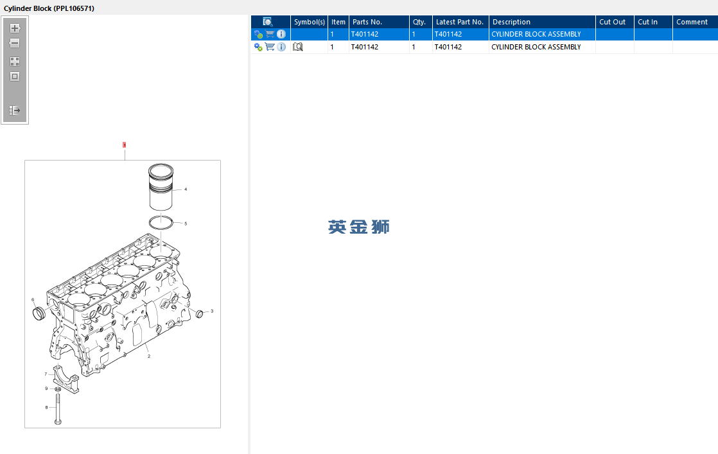The height and width of the screenshot is (454, 718).
Task: Click the book magnifier symbol in second row
Action: (x=297, y=47)
